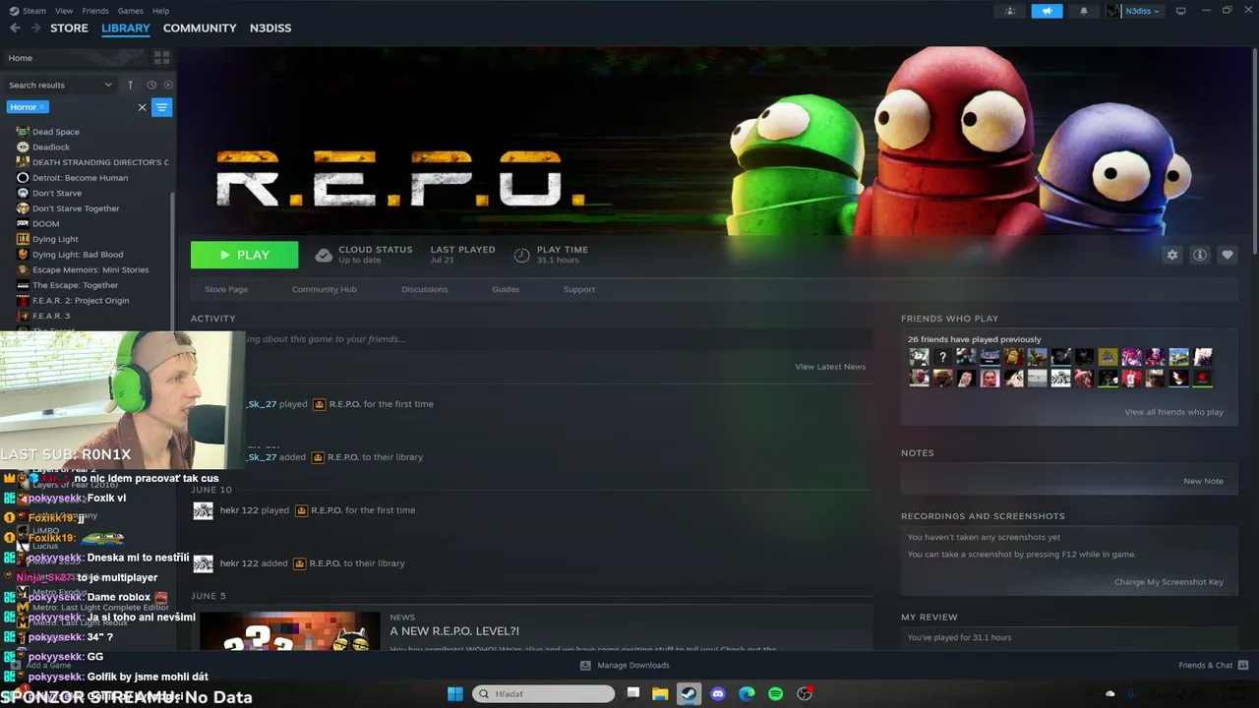Open the news thumbnail image
The image size is (1259, 708).
290,631
